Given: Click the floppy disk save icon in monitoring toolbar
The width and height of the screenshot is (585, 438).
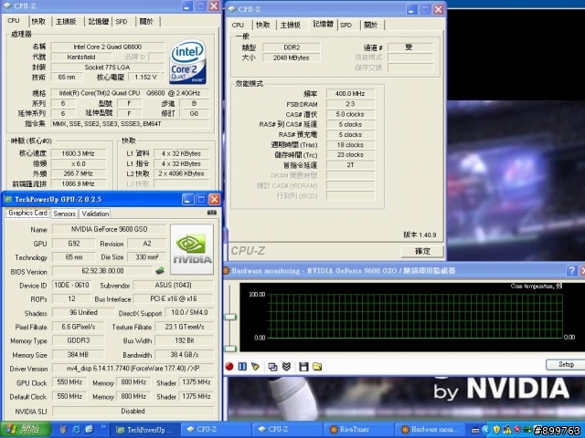Looking at the screenshot, I should tap(303, 367).
